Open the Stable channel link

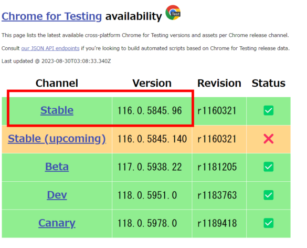pos(57,110)
